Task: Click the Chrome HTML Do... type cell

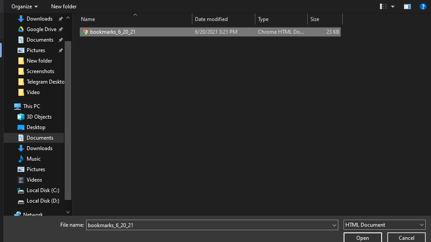Action: [x=281, y=32]
